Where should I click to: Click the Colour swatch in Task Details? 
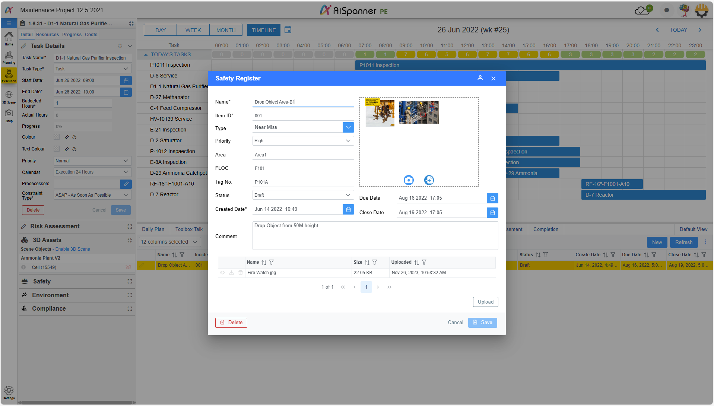tap(57, 137)
